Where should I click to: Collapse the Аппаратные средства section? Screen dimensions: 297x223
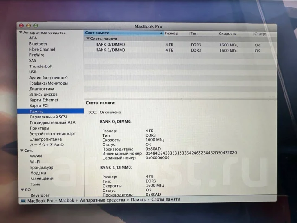coord(21,33)
